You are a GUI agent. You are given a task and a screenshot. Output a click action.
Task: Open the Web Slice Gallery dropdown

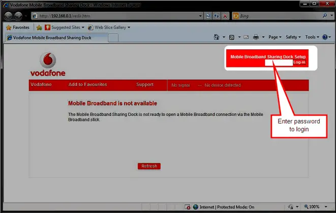click(x=109, y=27)
